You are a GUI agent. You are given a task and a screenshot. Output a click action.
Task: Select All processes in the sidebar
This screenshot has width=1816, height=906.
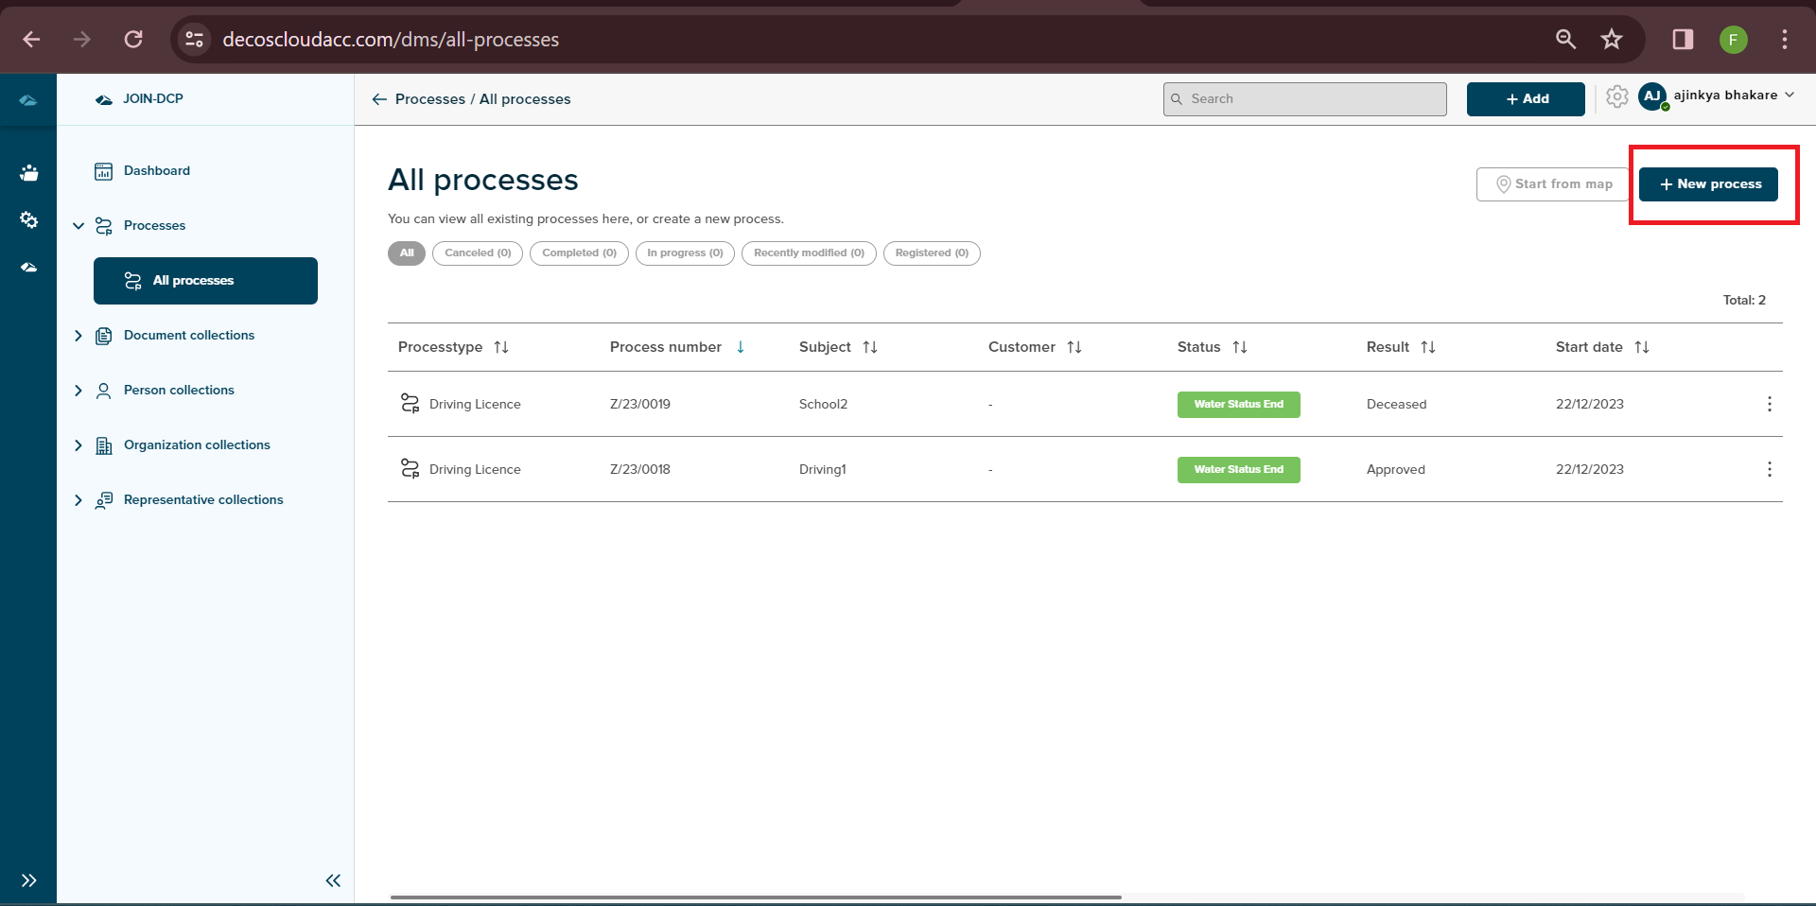pos(205,281)
